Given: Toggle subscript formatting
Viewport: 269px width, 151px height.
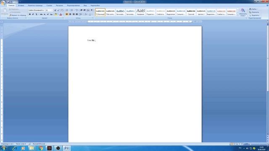Looking at the screenshot, I should [45, 14].
